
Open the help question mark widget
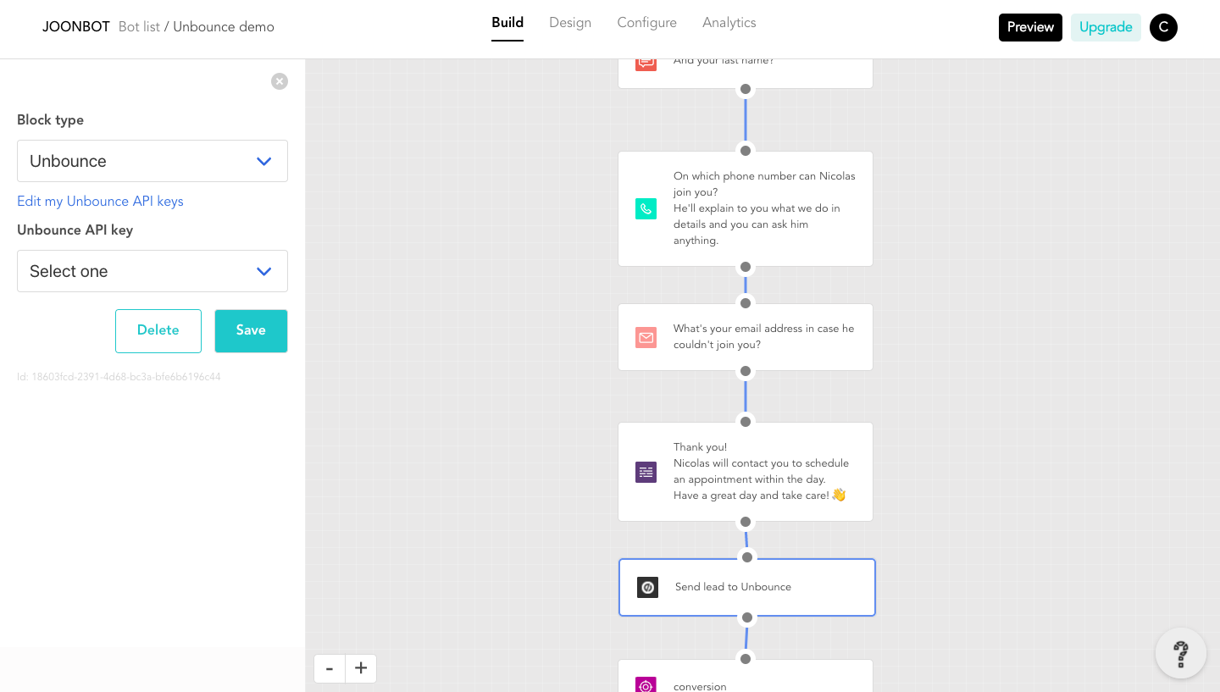pyautogui.click(x=1181, y=653)
